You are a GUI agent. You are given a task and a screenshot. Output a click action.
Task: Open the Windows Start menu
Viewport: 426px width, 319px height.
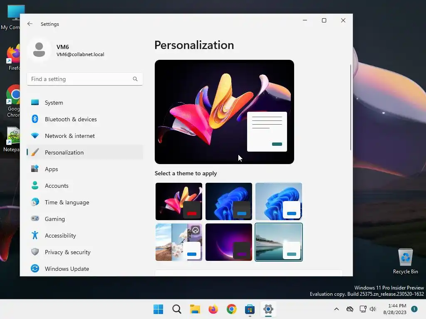[x=158, y=309]
